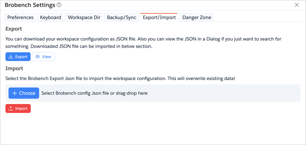This screenshot has height=145, width=306.
Task: Click the help question mark icon
Action: (x=59, y=5)
